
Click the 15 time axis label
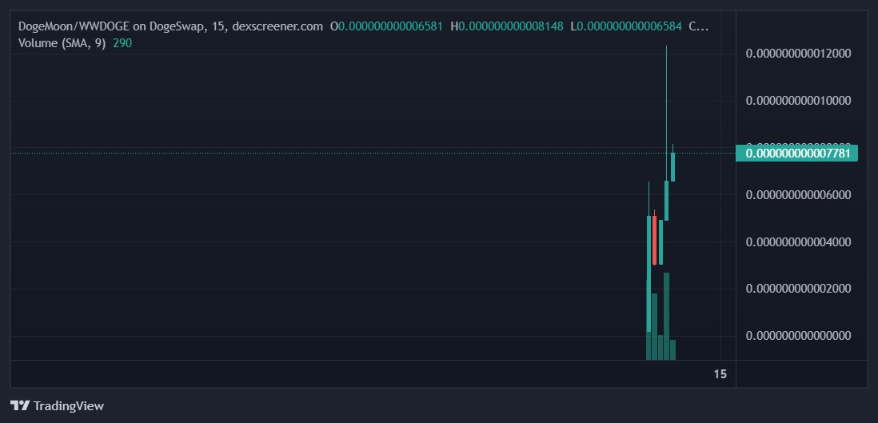[720, 373]
